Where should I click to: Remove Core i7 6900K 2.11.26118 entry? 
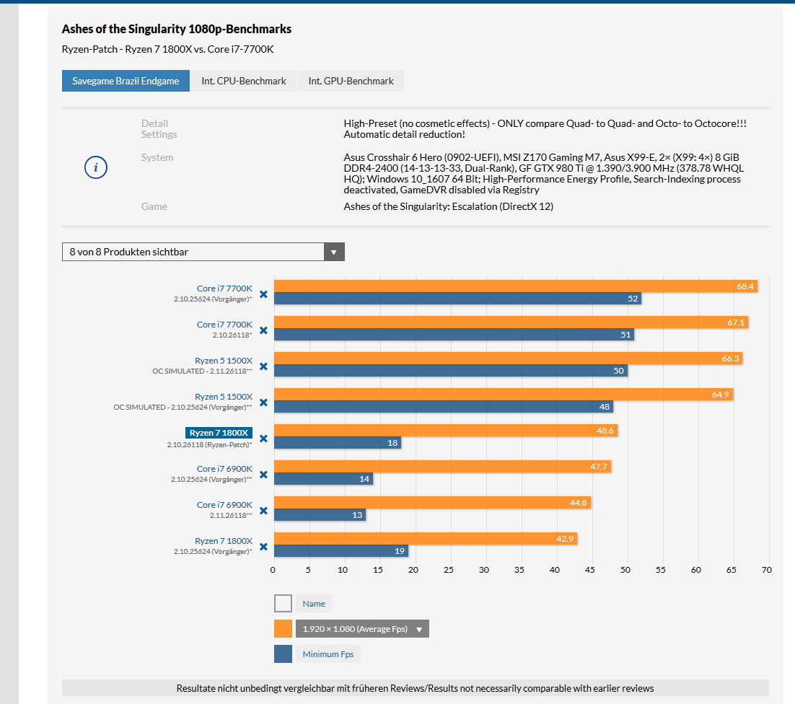tap(263, 511)
